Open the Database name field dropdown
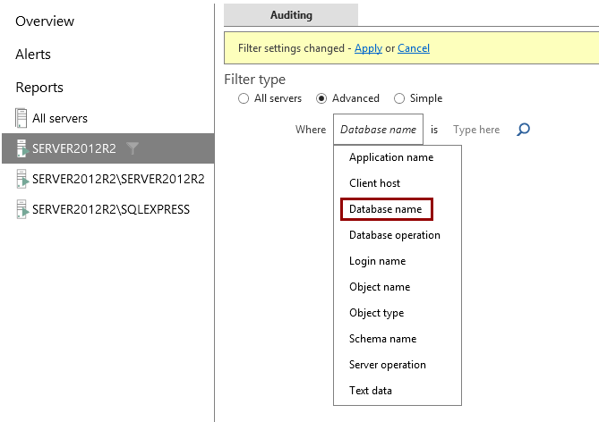The height and width of the screenshot is (422, 599). 378,130
